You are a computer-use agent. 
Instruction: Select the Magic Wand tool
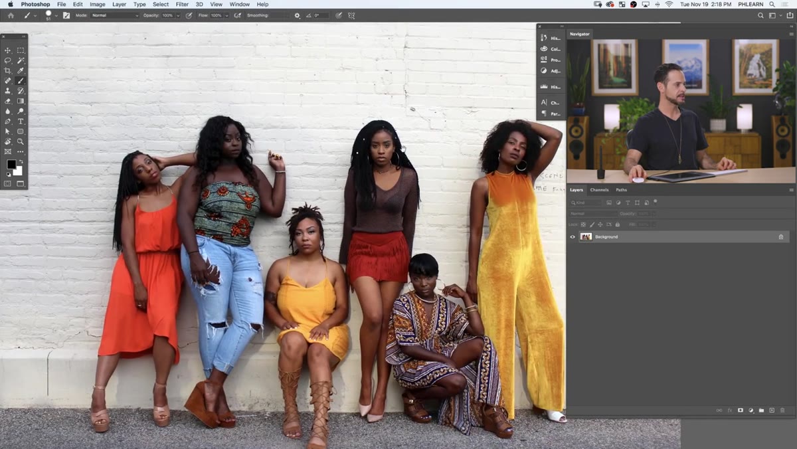pos(21,60)
